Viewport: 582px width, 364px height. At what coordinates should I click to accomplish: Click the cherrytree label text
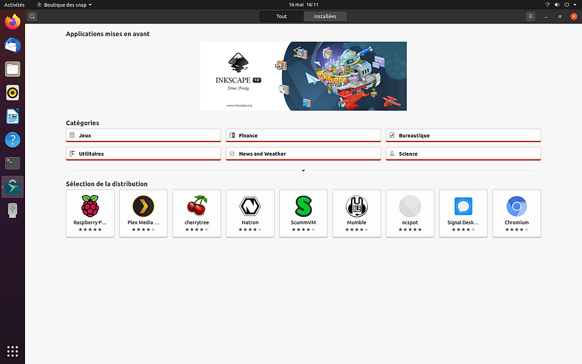[x=197, y=222]
